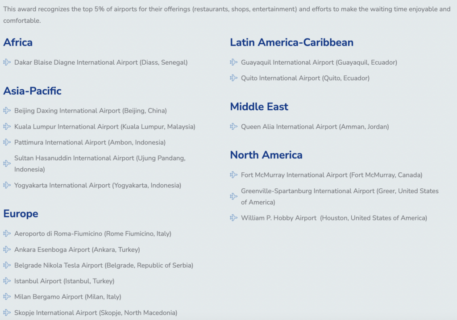The image size is (457, 320).
Task: Click the plane icon next to Guayaquil International Airport
Action: click(x=234, y=62)
